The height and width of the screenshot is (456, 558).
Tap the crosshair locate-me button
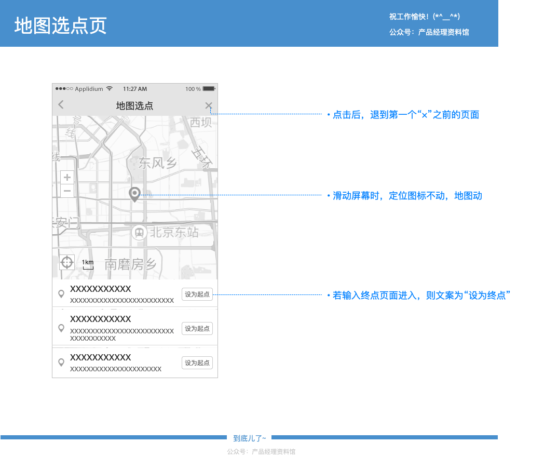click(x=67, y=262)
